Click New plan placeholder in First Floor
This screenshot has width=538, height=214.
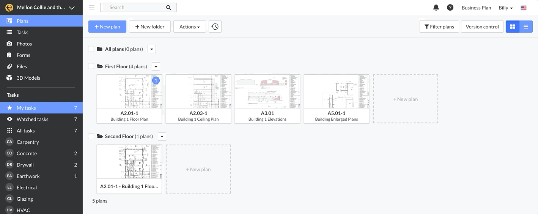pyautogui.click(x=406, y=99)
